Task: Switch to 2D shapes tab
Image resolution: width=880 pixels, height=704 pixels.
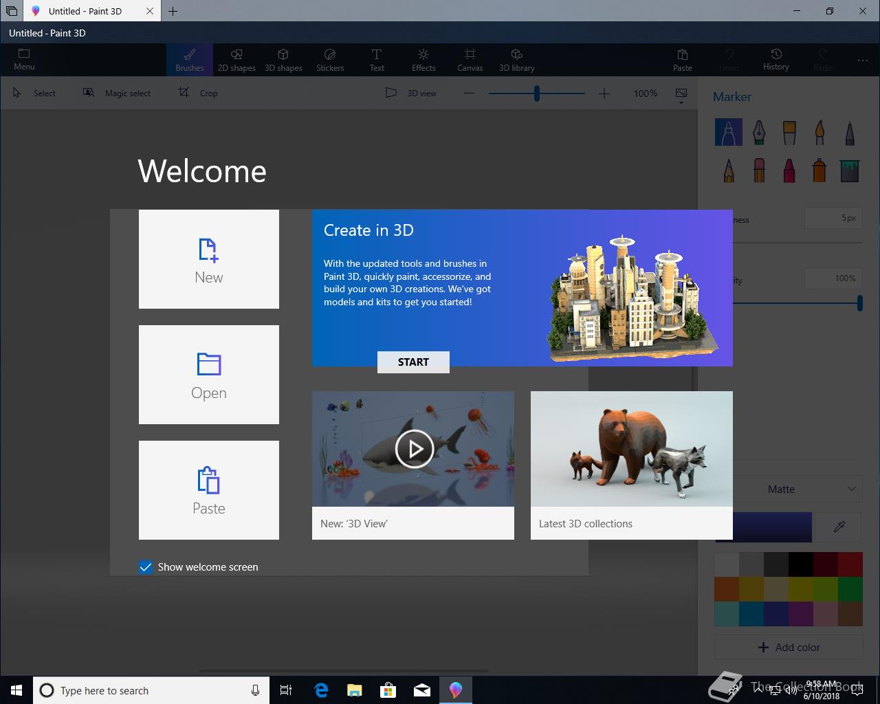Action: click(236, 60)
